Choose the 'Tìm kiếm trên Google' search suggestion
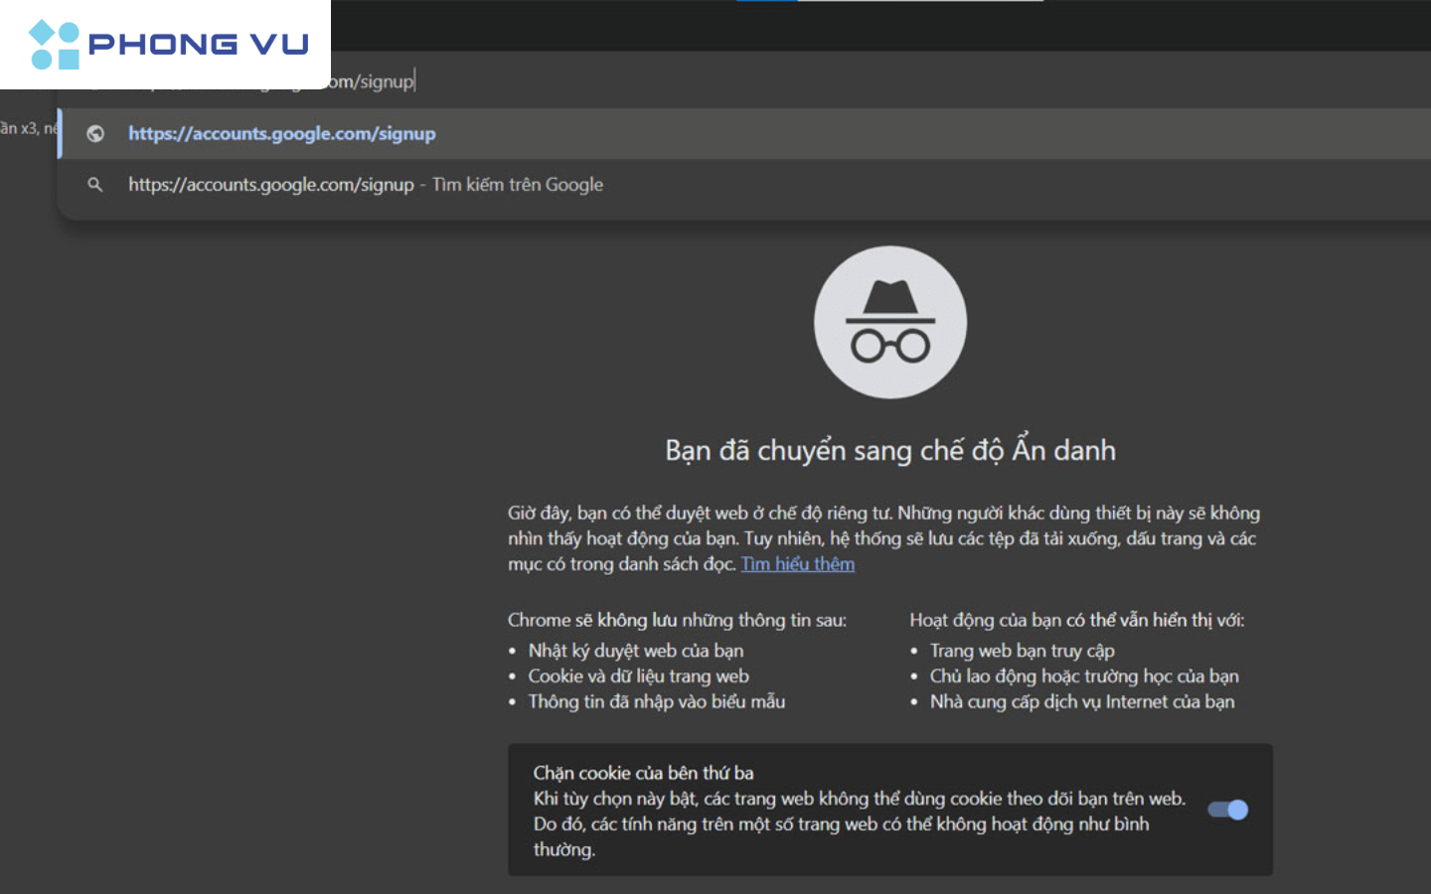This screenshot has height=894, width=1431. tap(745, 185)
